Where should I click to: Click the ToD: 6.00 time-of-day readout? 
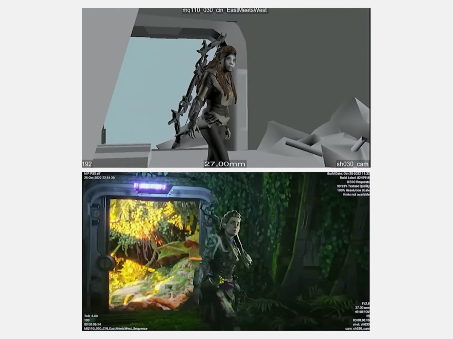91,316
